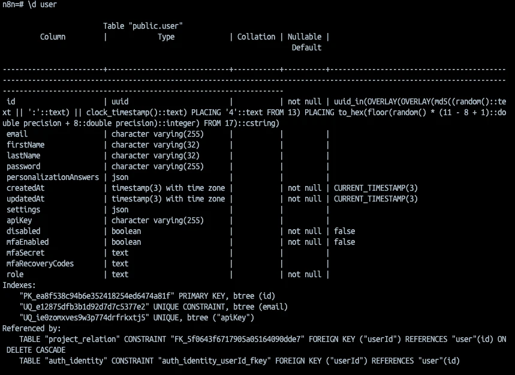Click the Nullable column header
Screen dimensions: 515x375
tap(304, 37)
